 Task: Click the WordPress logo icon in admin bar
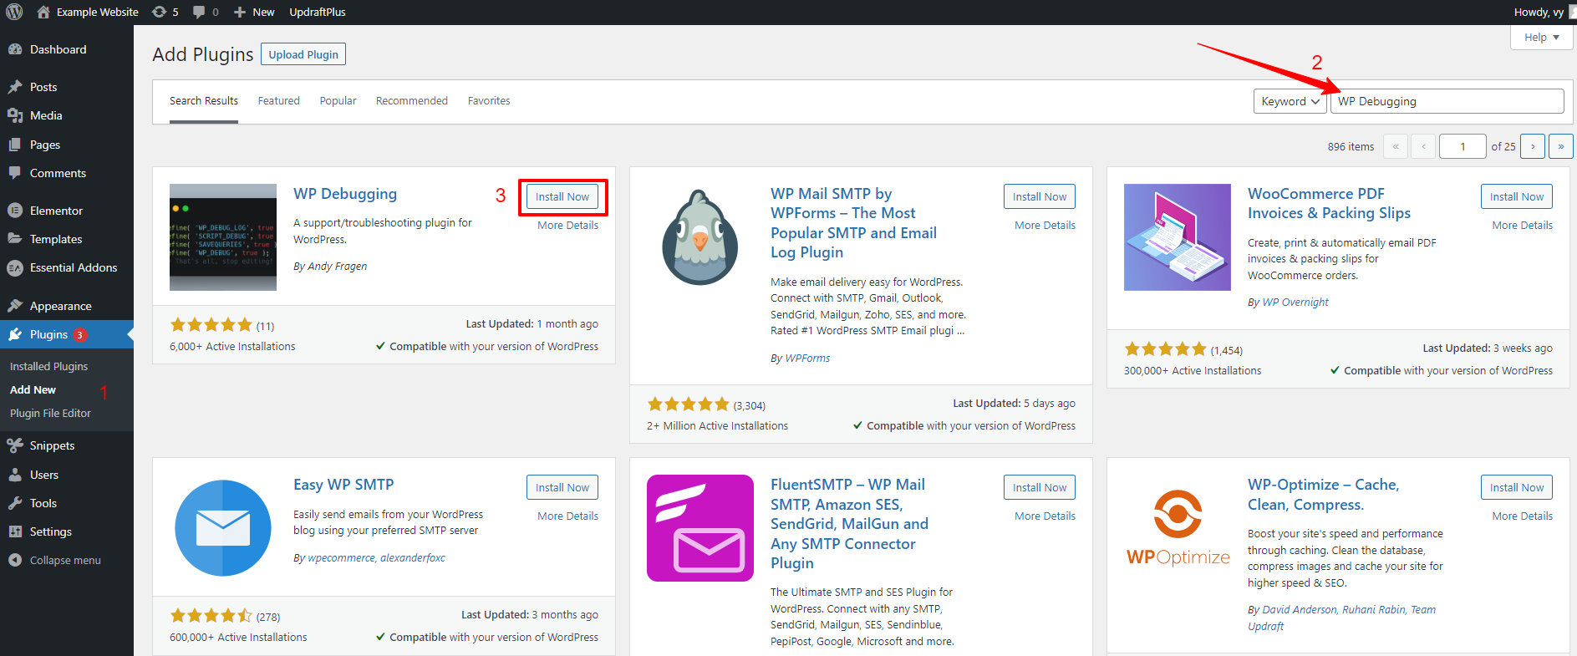tap(14, 12)
